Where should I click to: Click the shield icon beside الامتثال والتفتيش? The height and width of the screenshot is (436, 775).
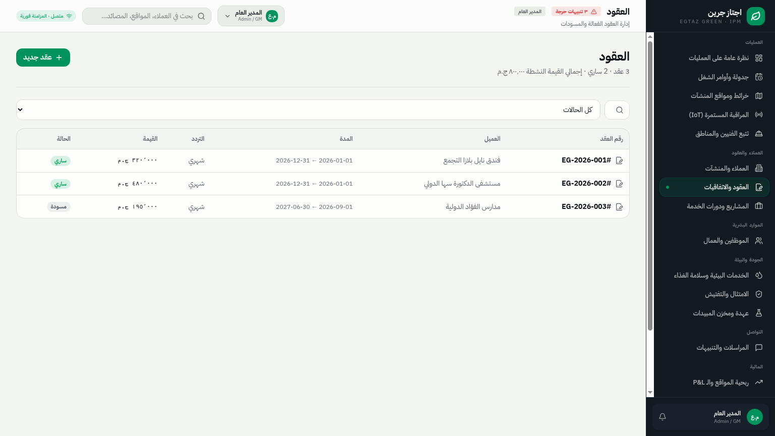[759, 294]
